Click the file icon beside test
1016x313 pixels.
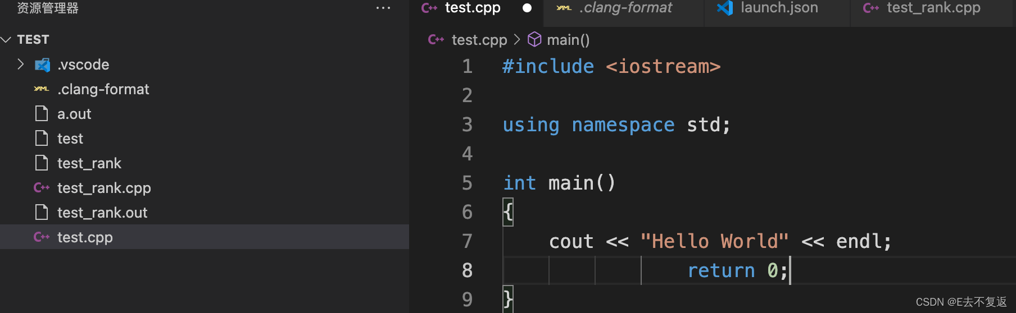point(42,139)
